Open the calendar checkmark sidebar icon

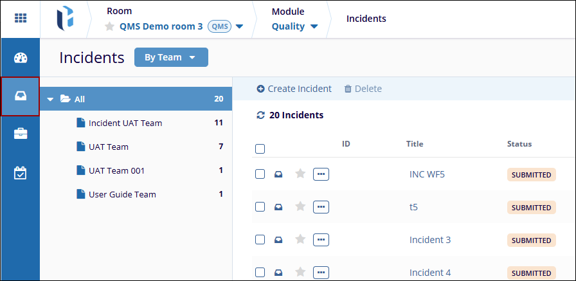(x=21, y=173)
